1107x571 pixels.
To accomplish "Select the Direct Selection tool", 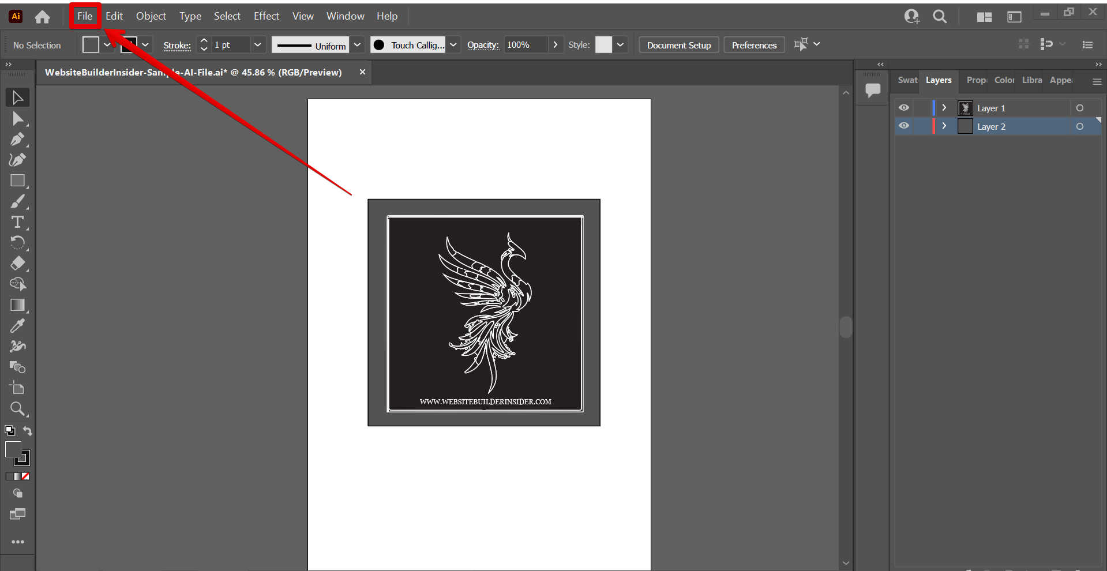I will point(17,119).
